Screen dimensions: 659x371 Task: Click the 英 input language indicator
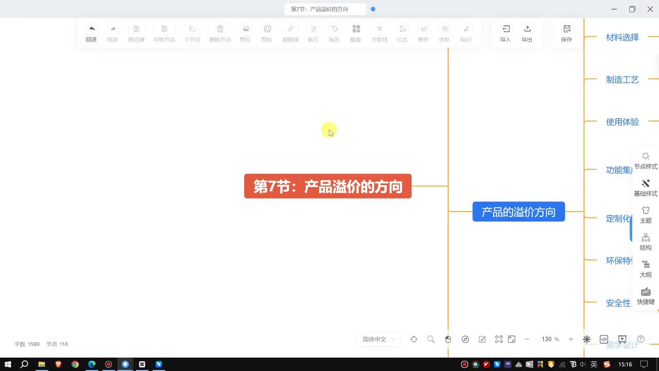[x=594, y=364]
